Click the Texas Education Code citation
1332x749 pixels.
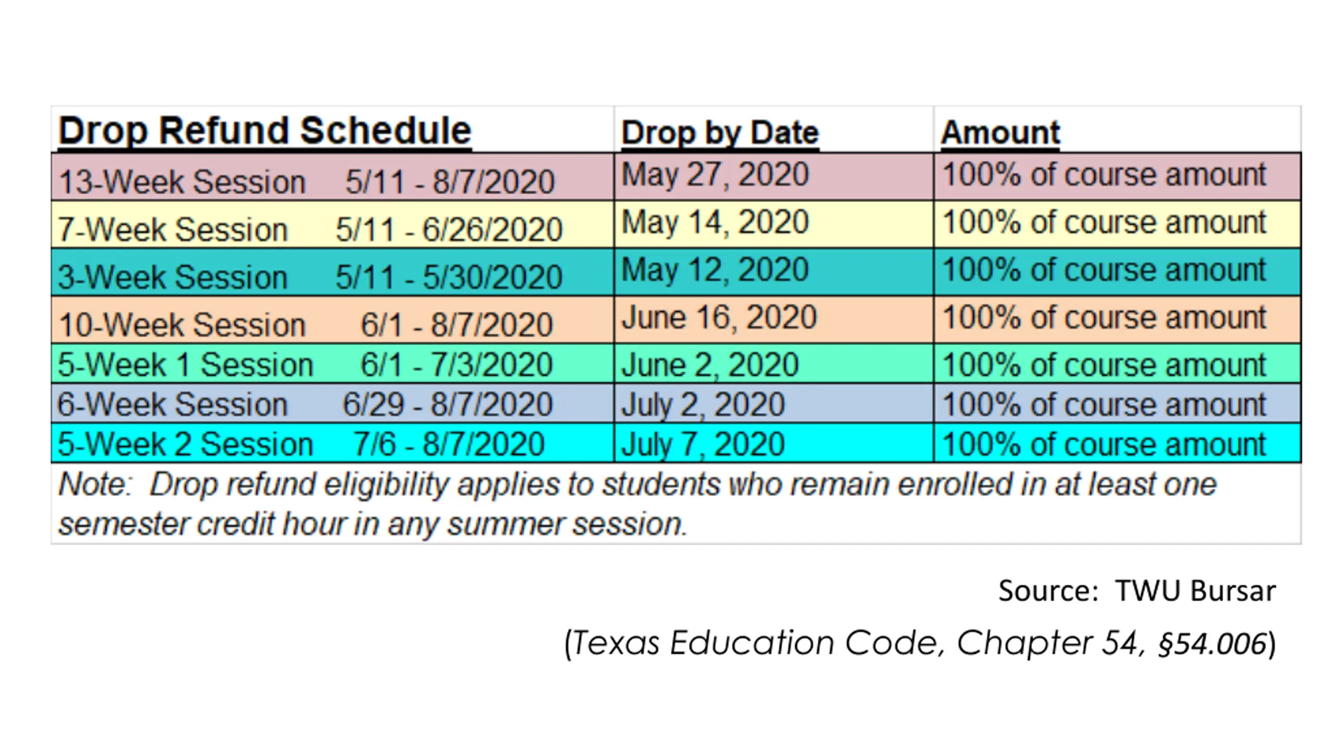click(920, 643)
